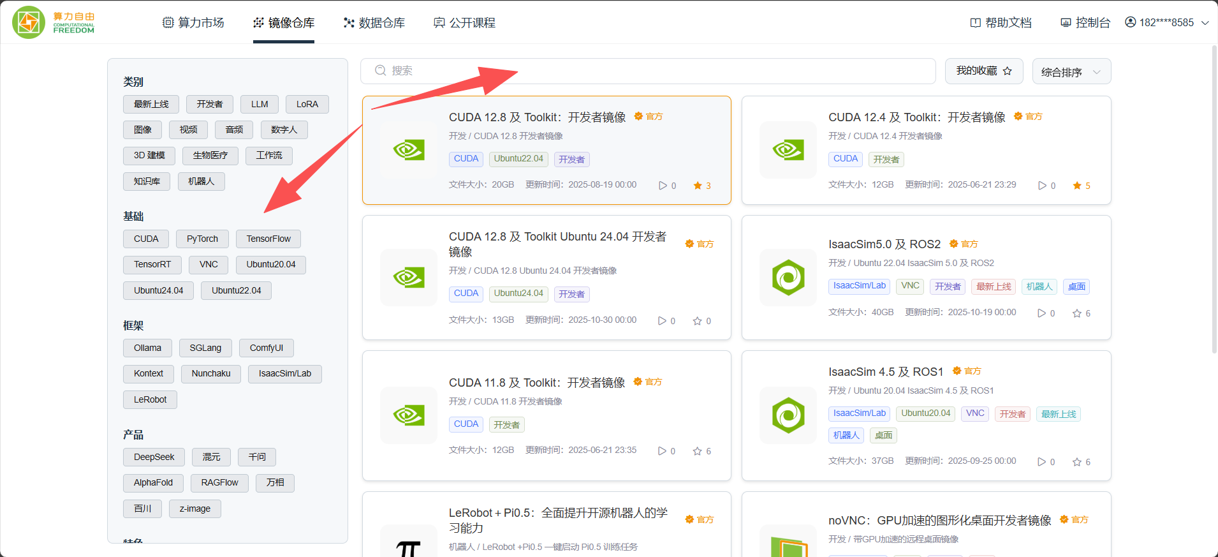
Task: Toggle favorite star on CUDA 11.8 card
Action: click(x=697, y=451)
